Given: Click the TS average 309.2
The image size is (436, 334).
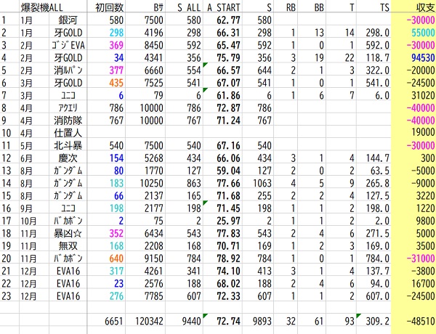Looking at the screenshot, I should click(x=377, y=321).
